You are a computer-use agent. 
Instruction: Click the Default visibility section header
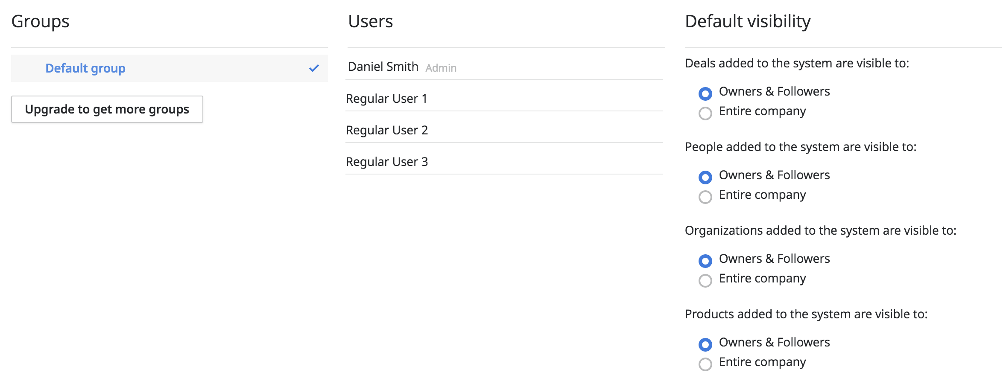pos(747,21)
